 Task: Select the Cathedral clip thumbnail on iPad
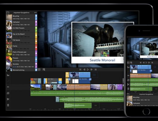click(x=9, y=23)
